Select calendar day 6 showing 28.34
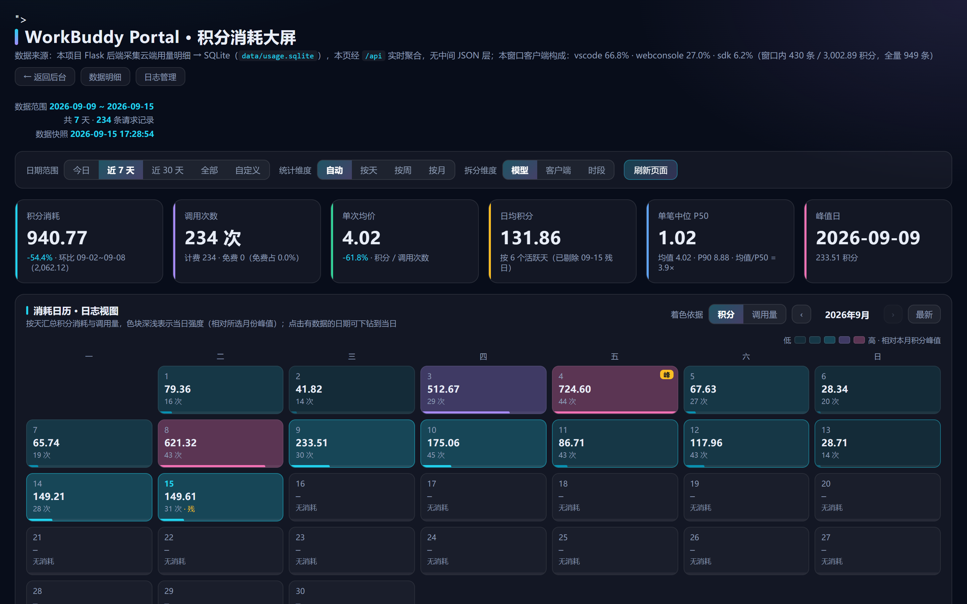 tap(877, 390)
